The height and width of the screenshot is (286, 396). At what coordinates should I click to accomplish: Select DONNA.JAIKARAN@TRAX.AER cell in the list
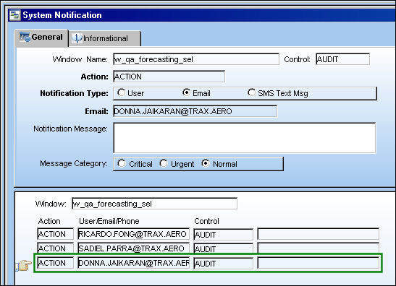(134, 263)
